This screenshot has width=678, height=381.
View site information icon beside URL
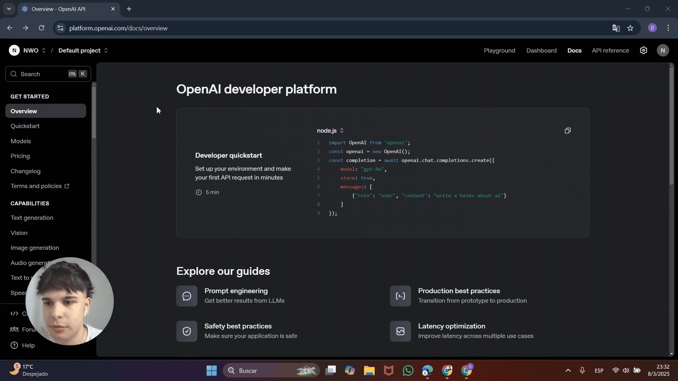pyautogui.click(x=60, y=28)
